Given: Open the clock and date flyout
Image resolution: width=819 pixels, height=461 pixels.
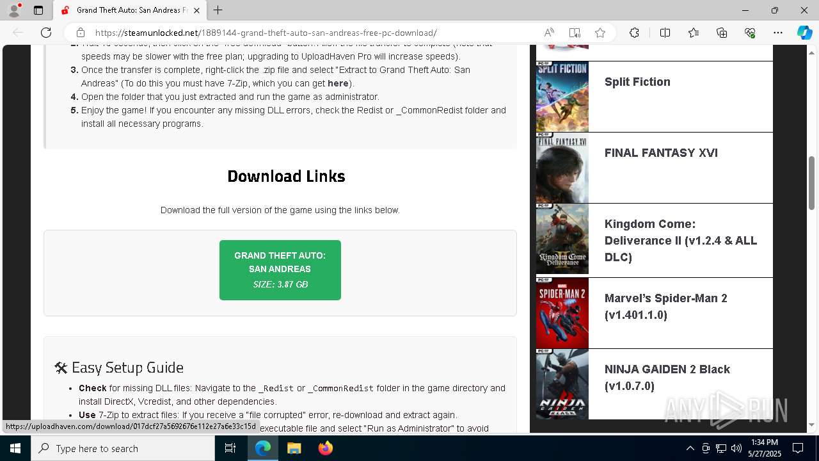Looking at the screenshot, I should click(x=765, y=448).
